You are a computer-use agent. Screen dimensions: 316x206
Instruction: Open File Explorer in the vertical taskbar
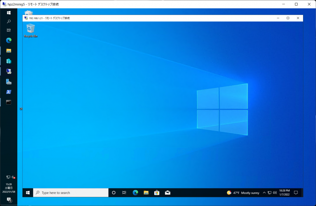(9, 51)
